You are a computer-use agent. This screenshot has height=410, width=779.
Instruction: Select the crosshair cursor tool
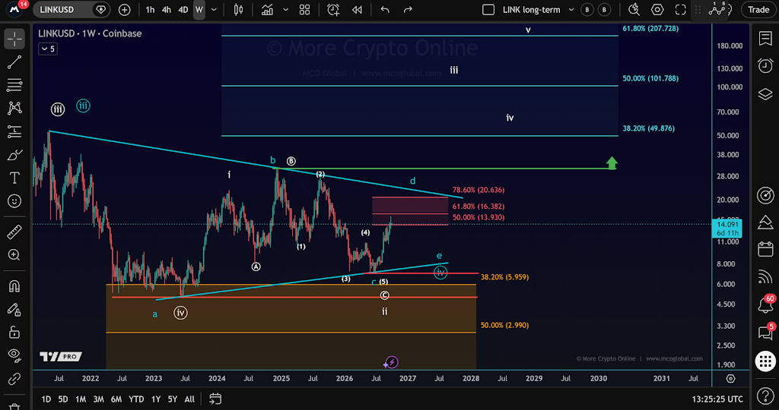[14, 39]
